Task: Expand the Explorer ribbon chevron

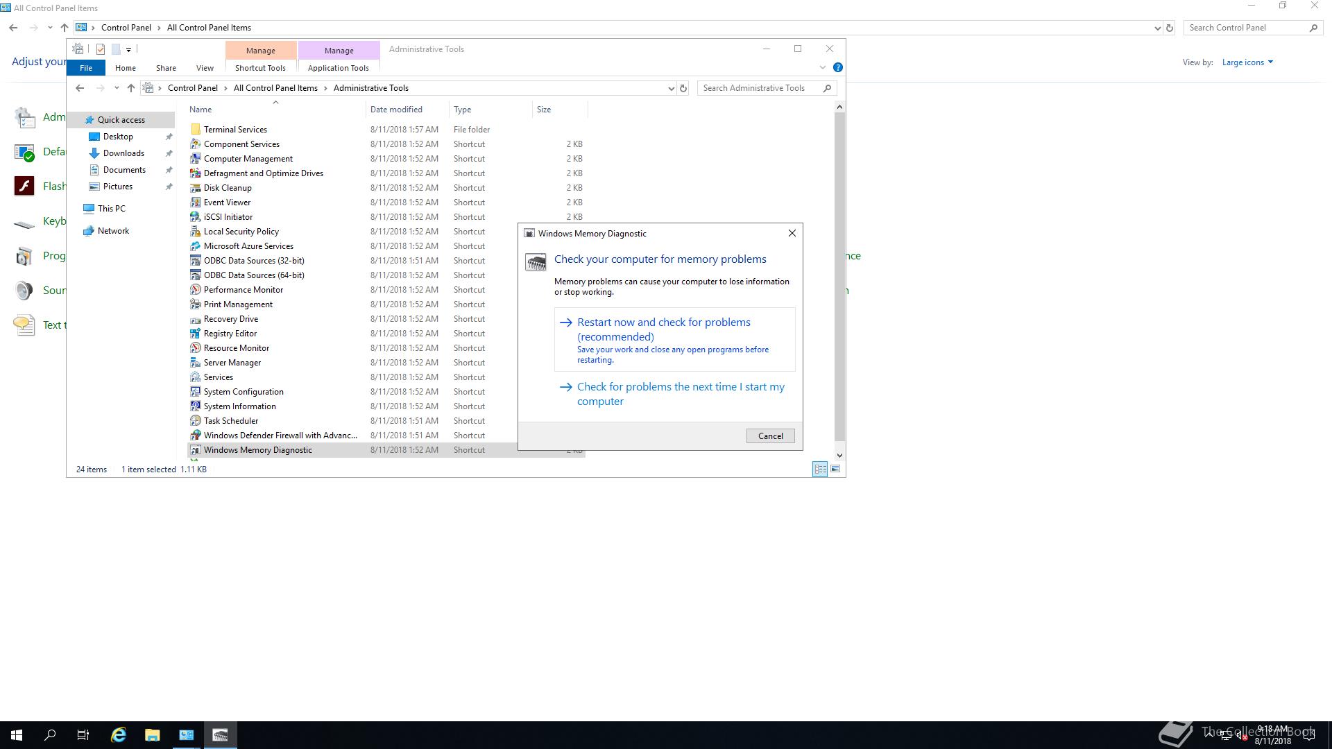Action: [823, 67]
